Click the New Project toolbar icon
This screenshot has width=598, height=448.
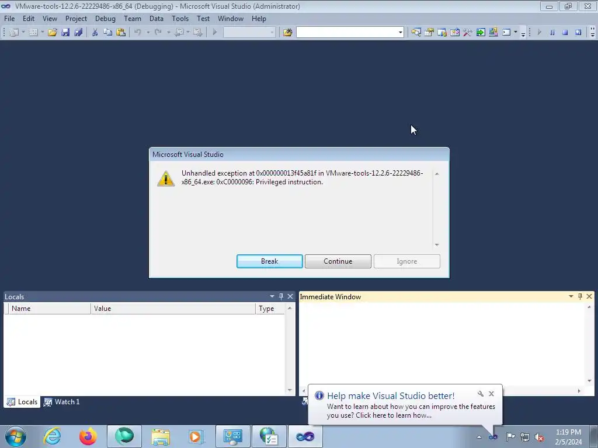[13, 33]
